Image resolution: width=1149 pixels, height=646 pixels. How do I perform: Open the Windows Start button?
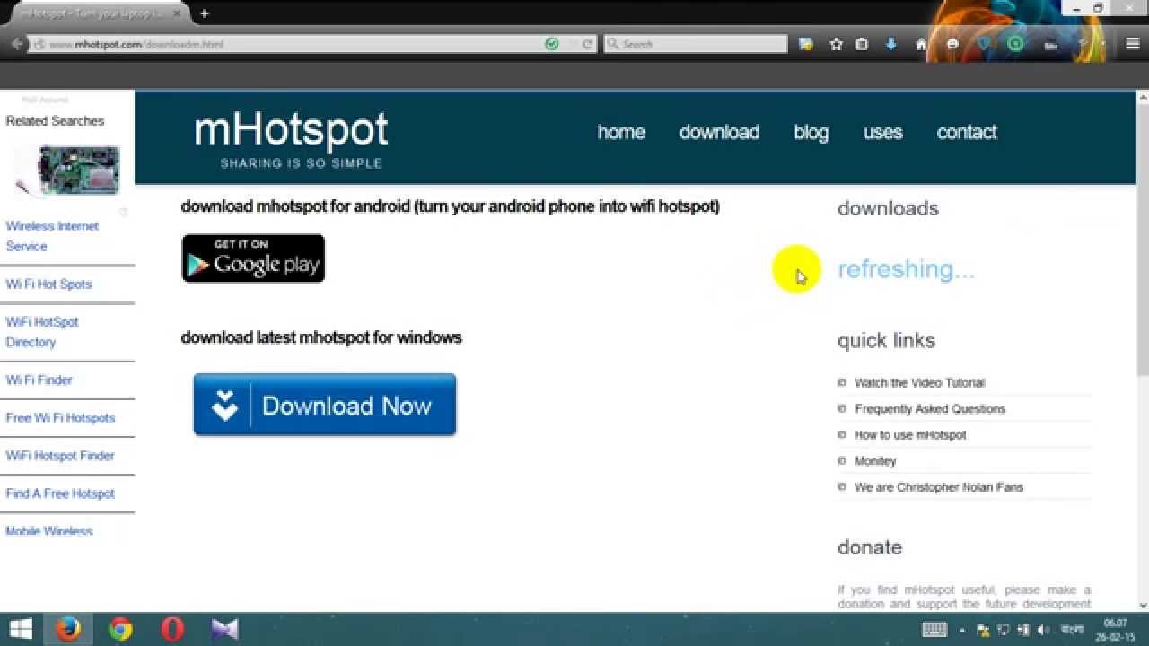21,629
